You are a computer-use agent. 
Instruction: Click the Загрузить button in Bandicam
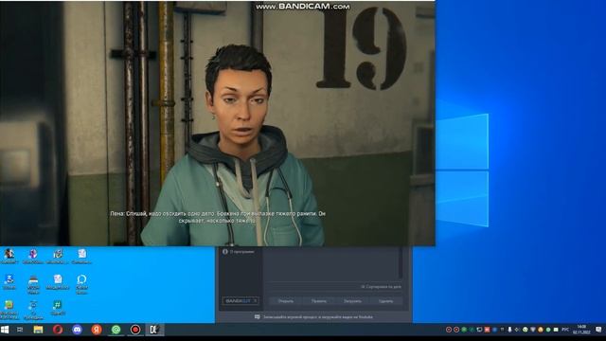click(352, 301)
